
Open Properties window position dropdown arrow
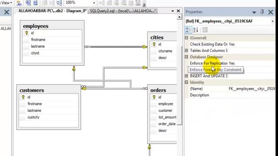[x=254, y=12]
